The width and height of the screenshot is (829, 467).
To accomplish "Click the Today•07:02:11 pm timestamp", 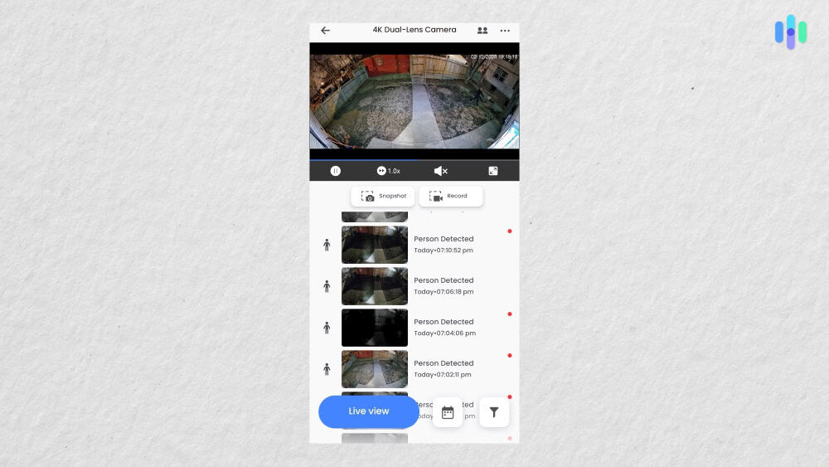I will coord(442,374).
